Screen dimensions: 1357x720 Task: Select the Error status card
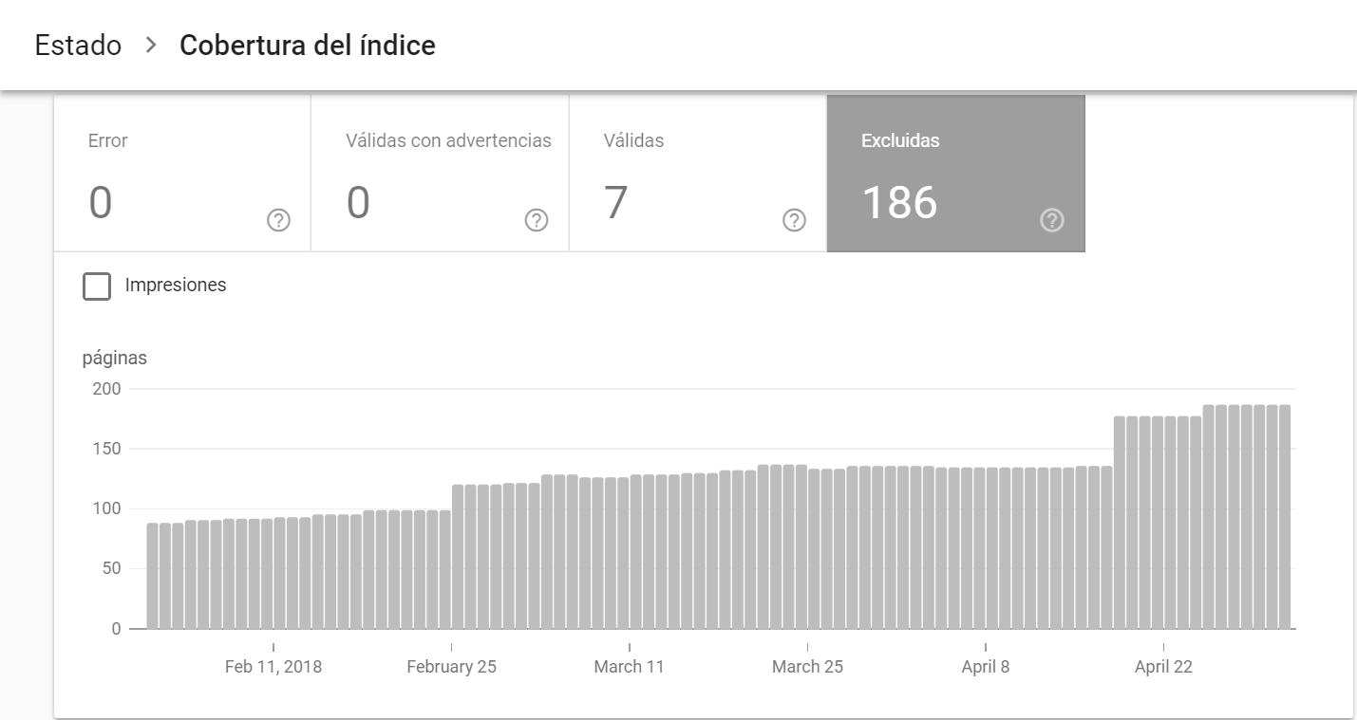[181, 174]
